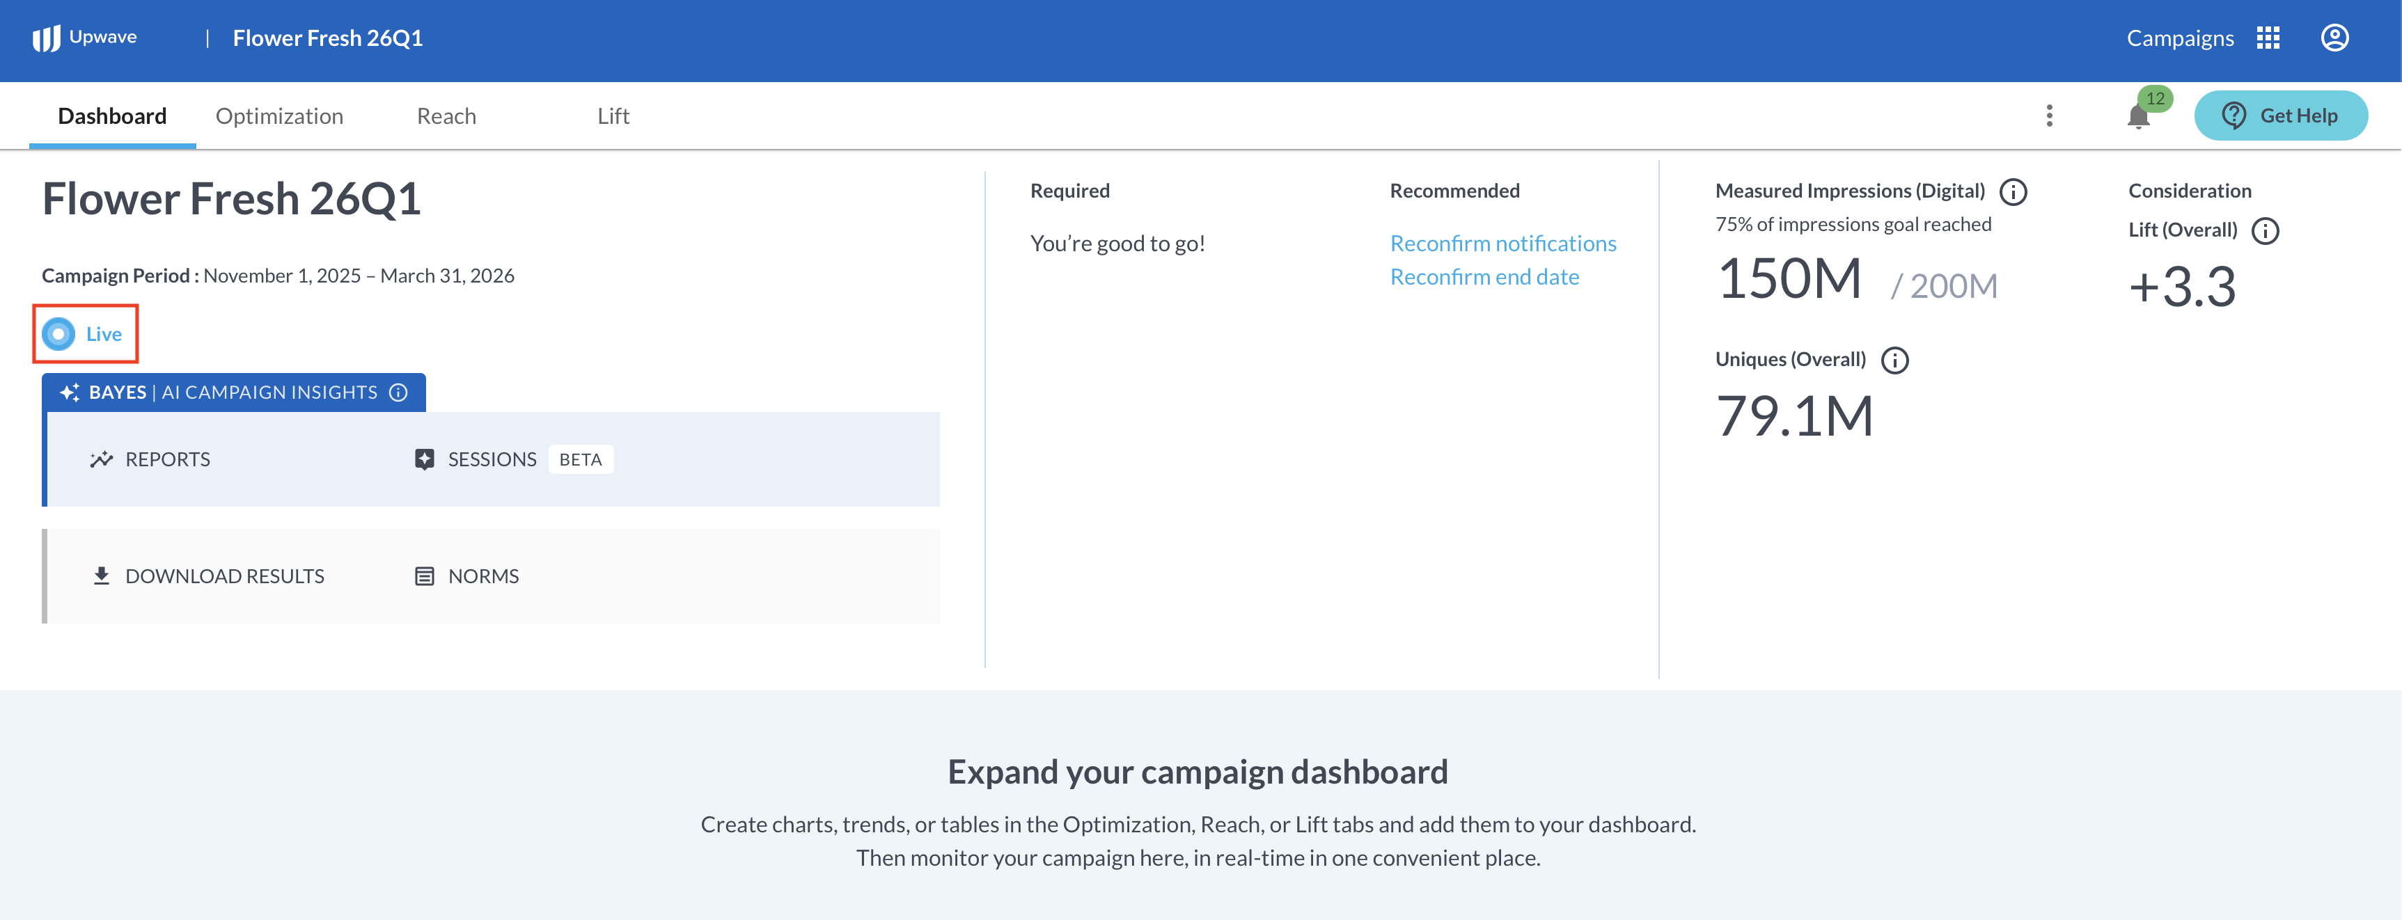Open the notifications bell

pyautogui.click(x=2138, y=116)
